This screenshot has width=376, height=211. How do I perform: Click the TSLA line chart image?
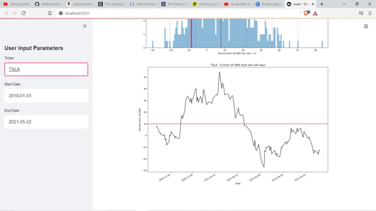pyautogui.click(x=233, y=124)
